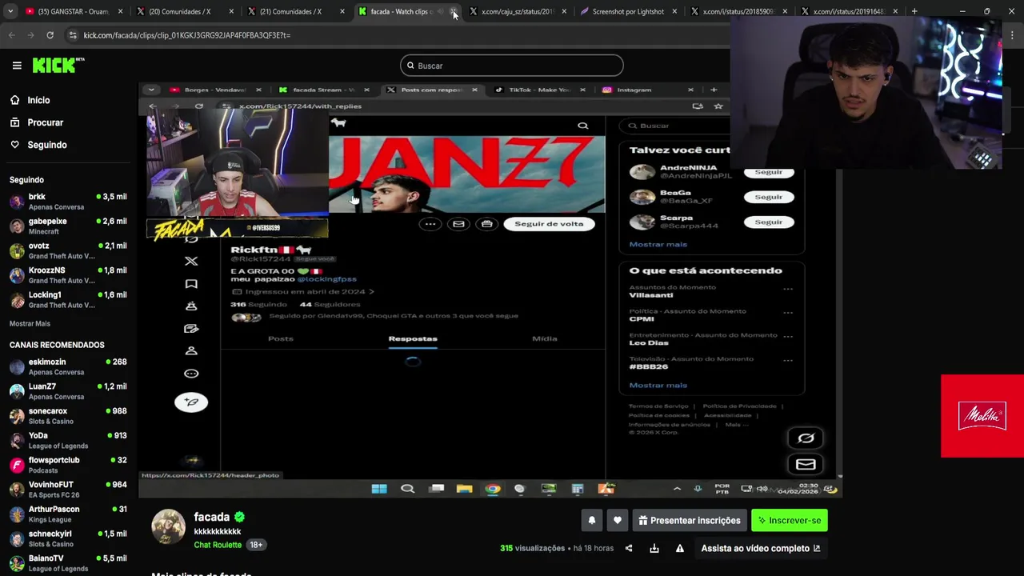Open a new browser tab
The image size is (1024, 576).
(x=914, y=11)
